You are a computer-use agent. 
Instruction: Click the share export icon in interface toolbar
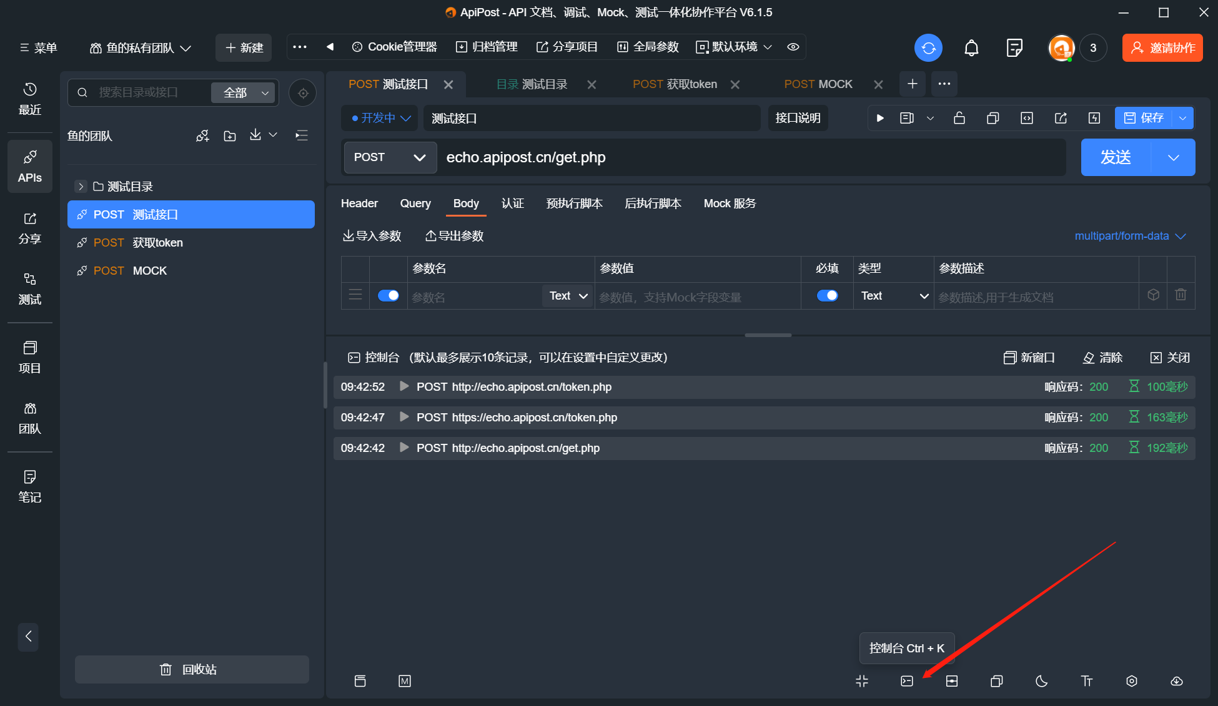click(x=1061, y=118)
